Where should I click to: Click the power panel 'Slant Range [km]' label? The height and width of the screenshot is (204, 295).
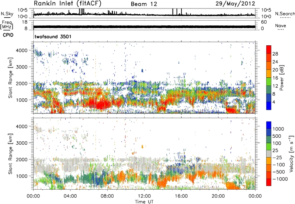tap(10, 78)
